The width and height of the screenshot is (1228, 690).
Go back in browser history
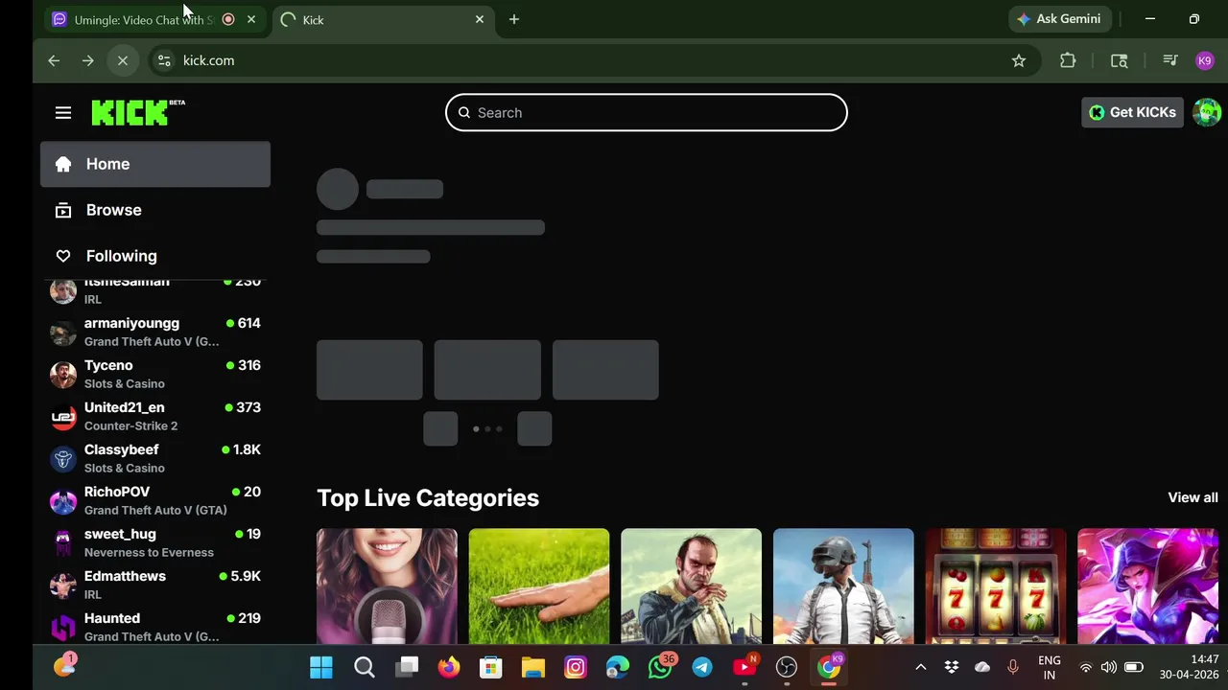(54, 60)
